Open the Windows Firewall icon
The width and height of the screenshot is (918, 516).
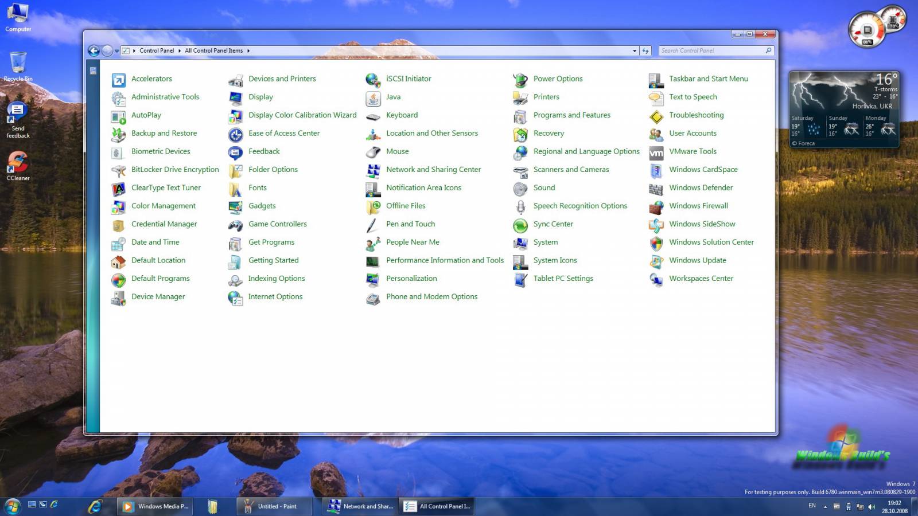click(656, 207)
